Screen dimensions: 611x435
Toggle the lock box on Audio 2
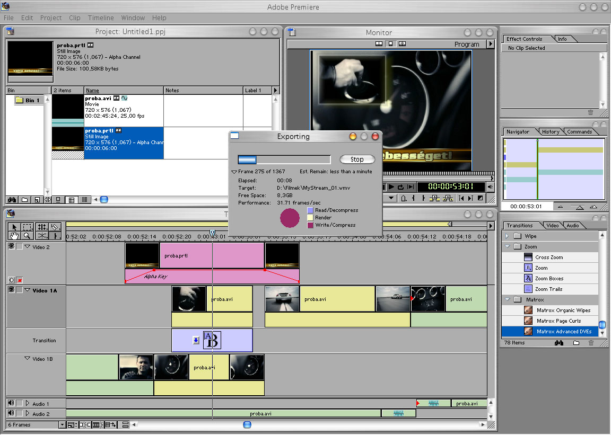(20, 414)
